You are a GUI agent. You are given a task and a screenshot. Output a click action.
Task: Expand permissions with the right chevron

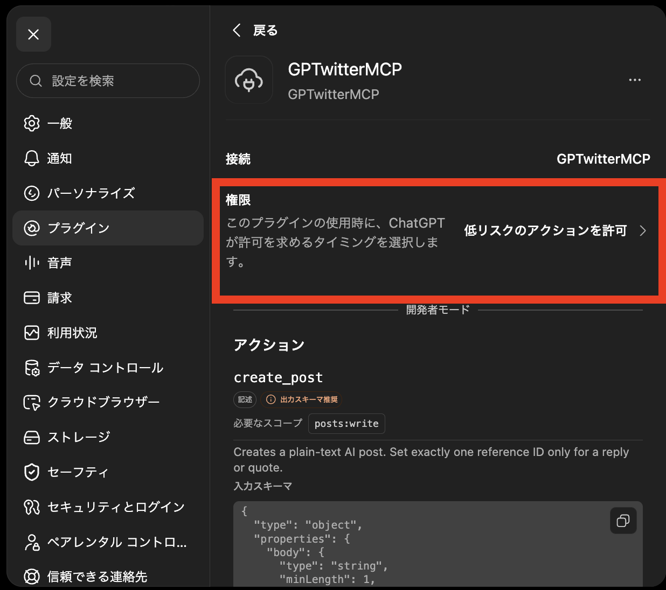coord(643,231)
